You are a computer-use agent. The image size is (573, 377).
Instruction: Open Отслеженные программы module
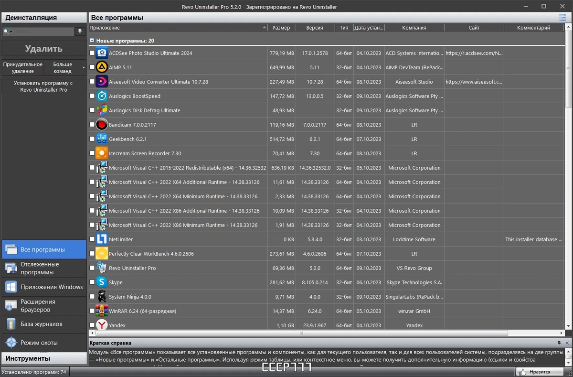pyautogui.click(x=44, y=268)
